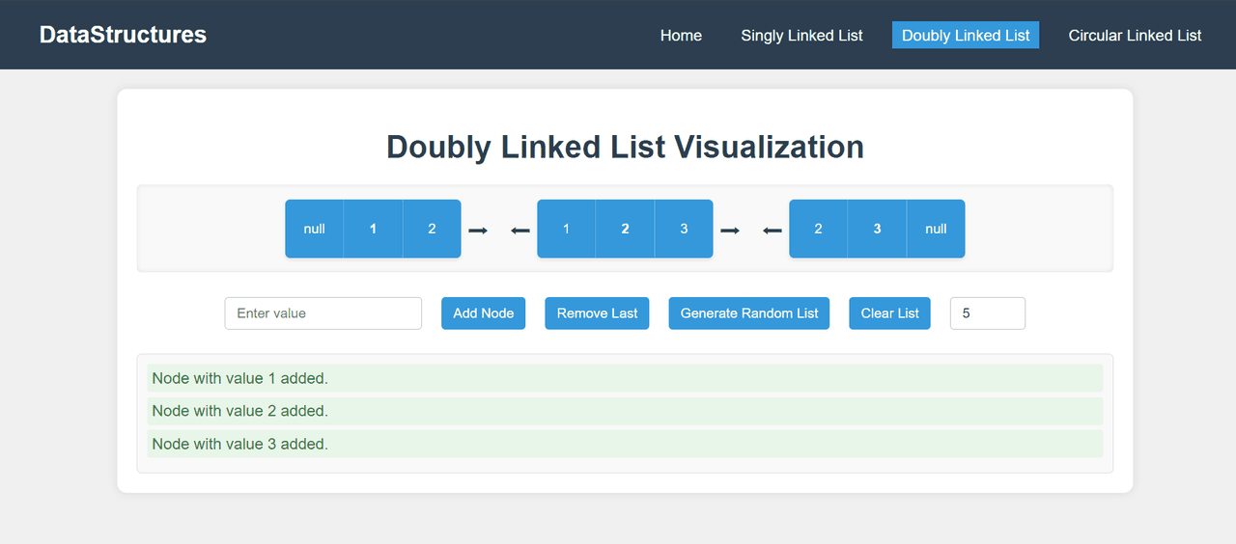Screen dimensions: 1236x544
Task: Click the forward arrow after the middle node
Action: pos(730,230)
